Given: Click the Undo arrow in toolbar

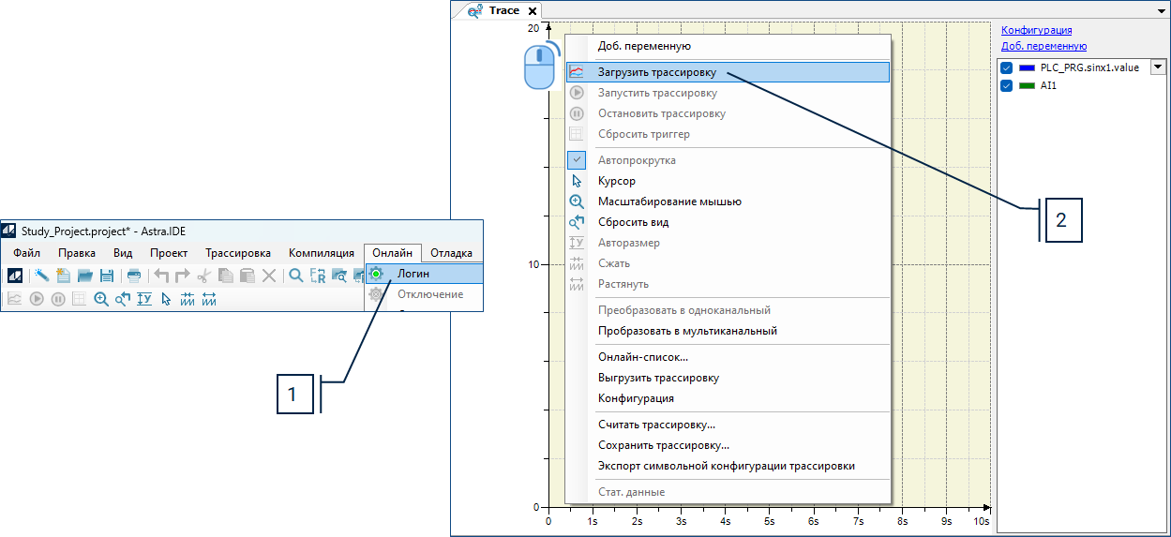Looking at the screenshot, I should click(161, 276).
